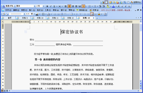The image size is (143, 93).
Task: Apply italic formatting
Action: tap(51, 6)
